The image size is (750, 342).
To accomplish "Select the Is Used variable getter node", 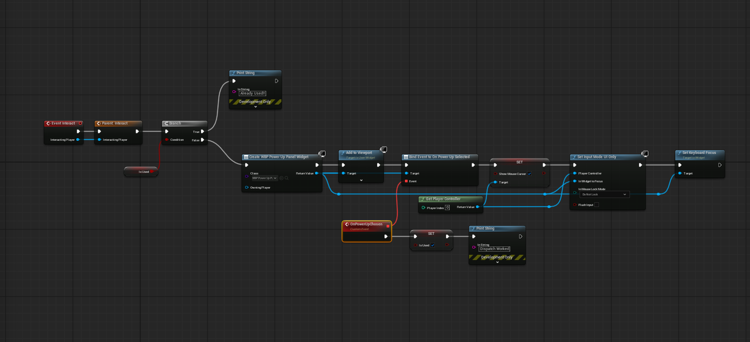I will pos(141,172).
